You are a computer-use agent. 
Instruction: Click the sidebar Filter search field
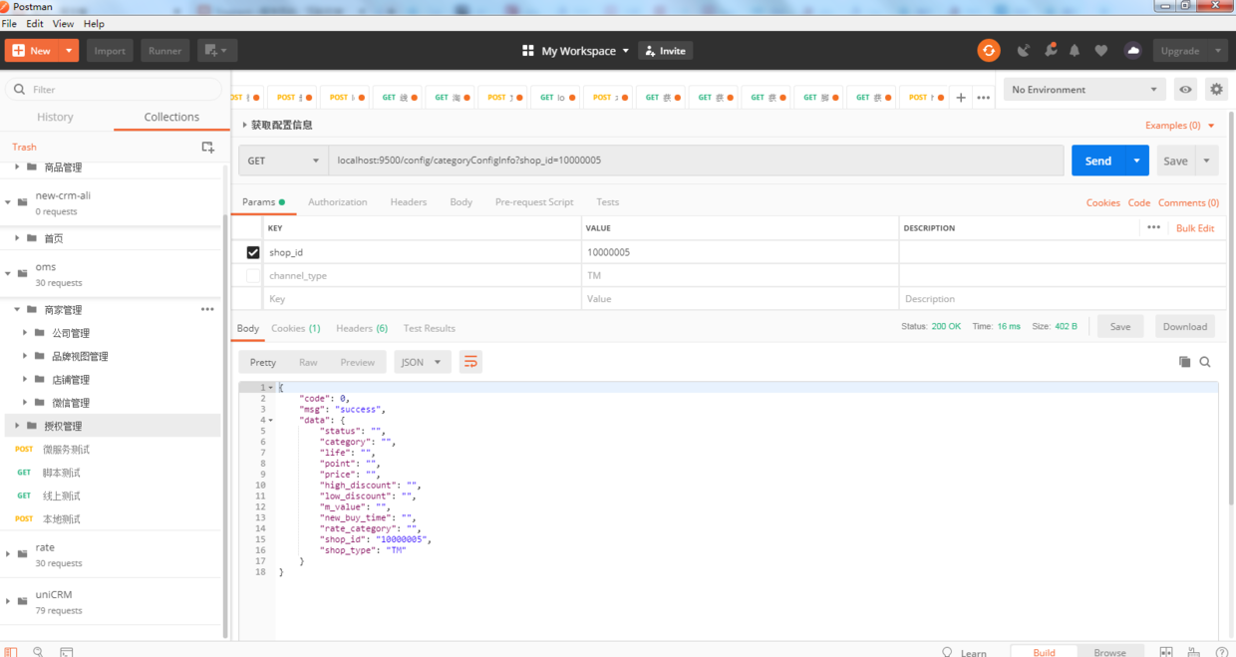click(114, 90)
